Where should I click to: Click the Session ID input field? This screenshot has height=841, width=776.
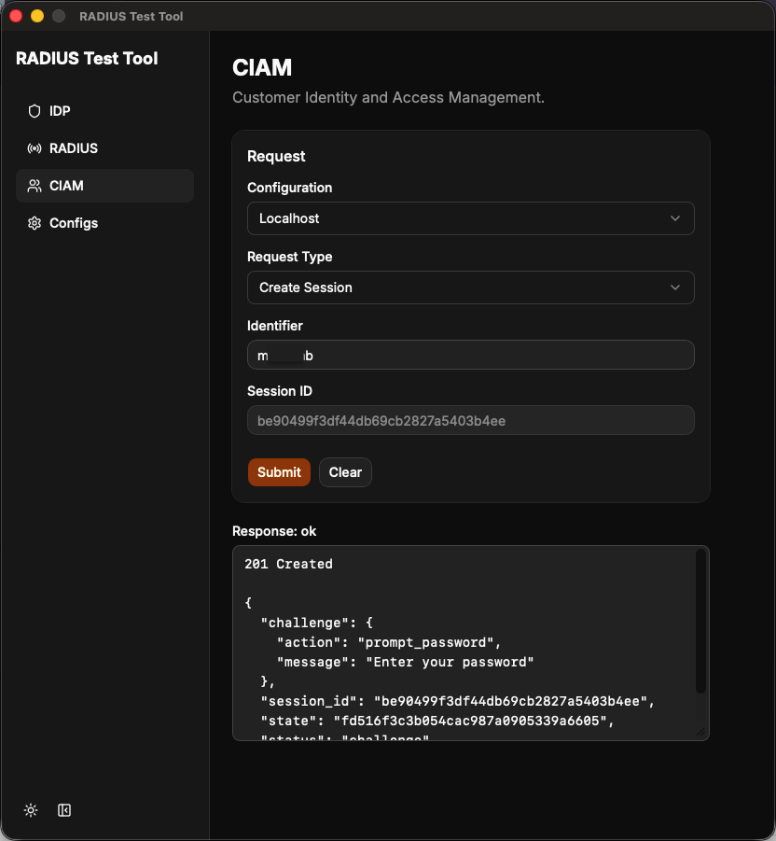coord(470,420)
